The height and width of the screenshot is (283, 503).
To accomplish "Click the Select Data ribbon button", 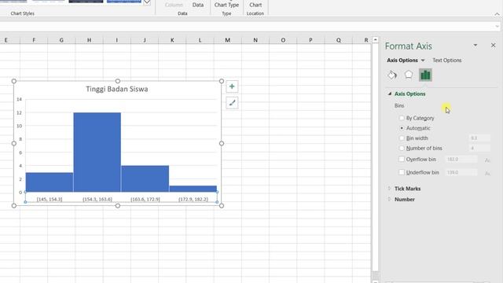I will pyautogui.click(x=198, y=5).
